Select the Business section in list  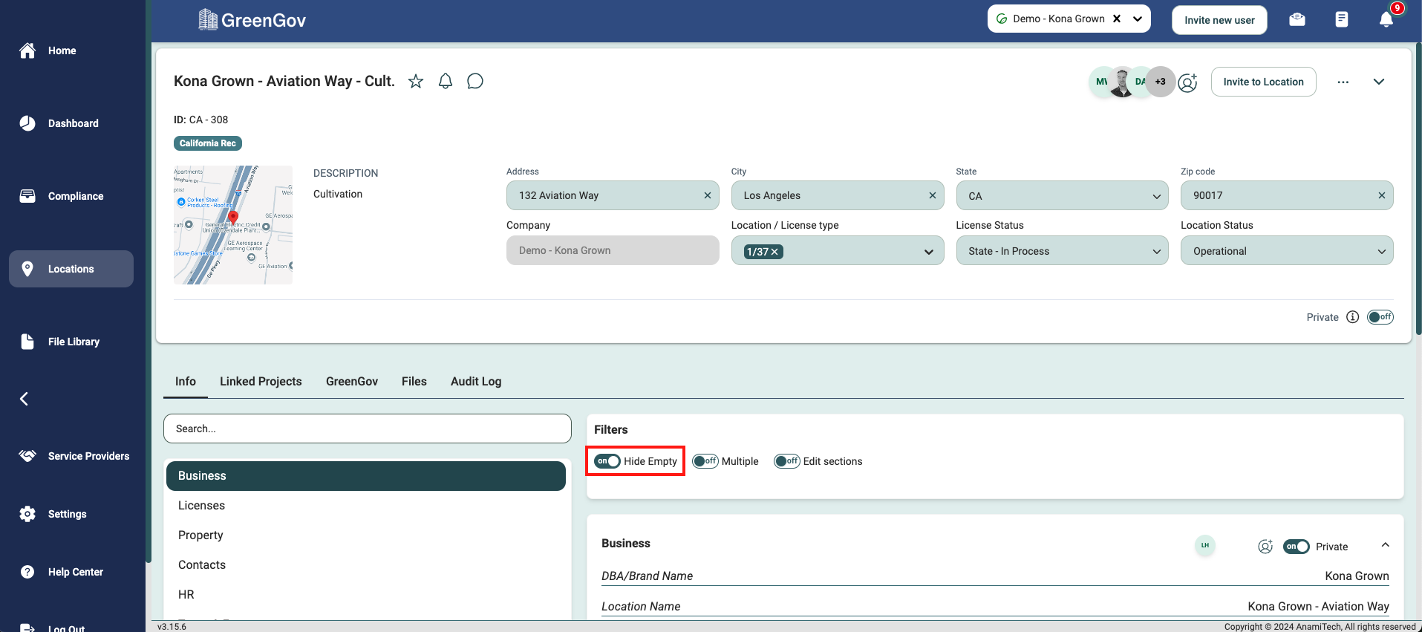click(x=366, y=476)
